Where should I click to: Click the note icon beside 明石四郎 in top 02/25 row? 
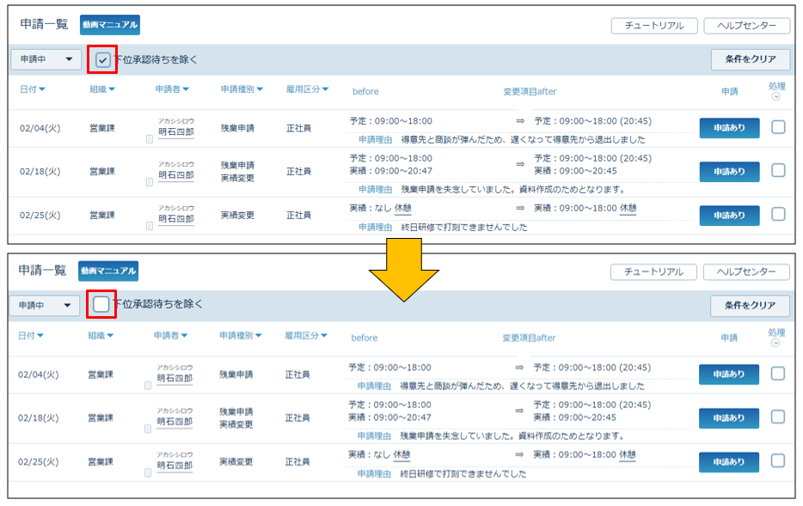[x=150, y=224]
